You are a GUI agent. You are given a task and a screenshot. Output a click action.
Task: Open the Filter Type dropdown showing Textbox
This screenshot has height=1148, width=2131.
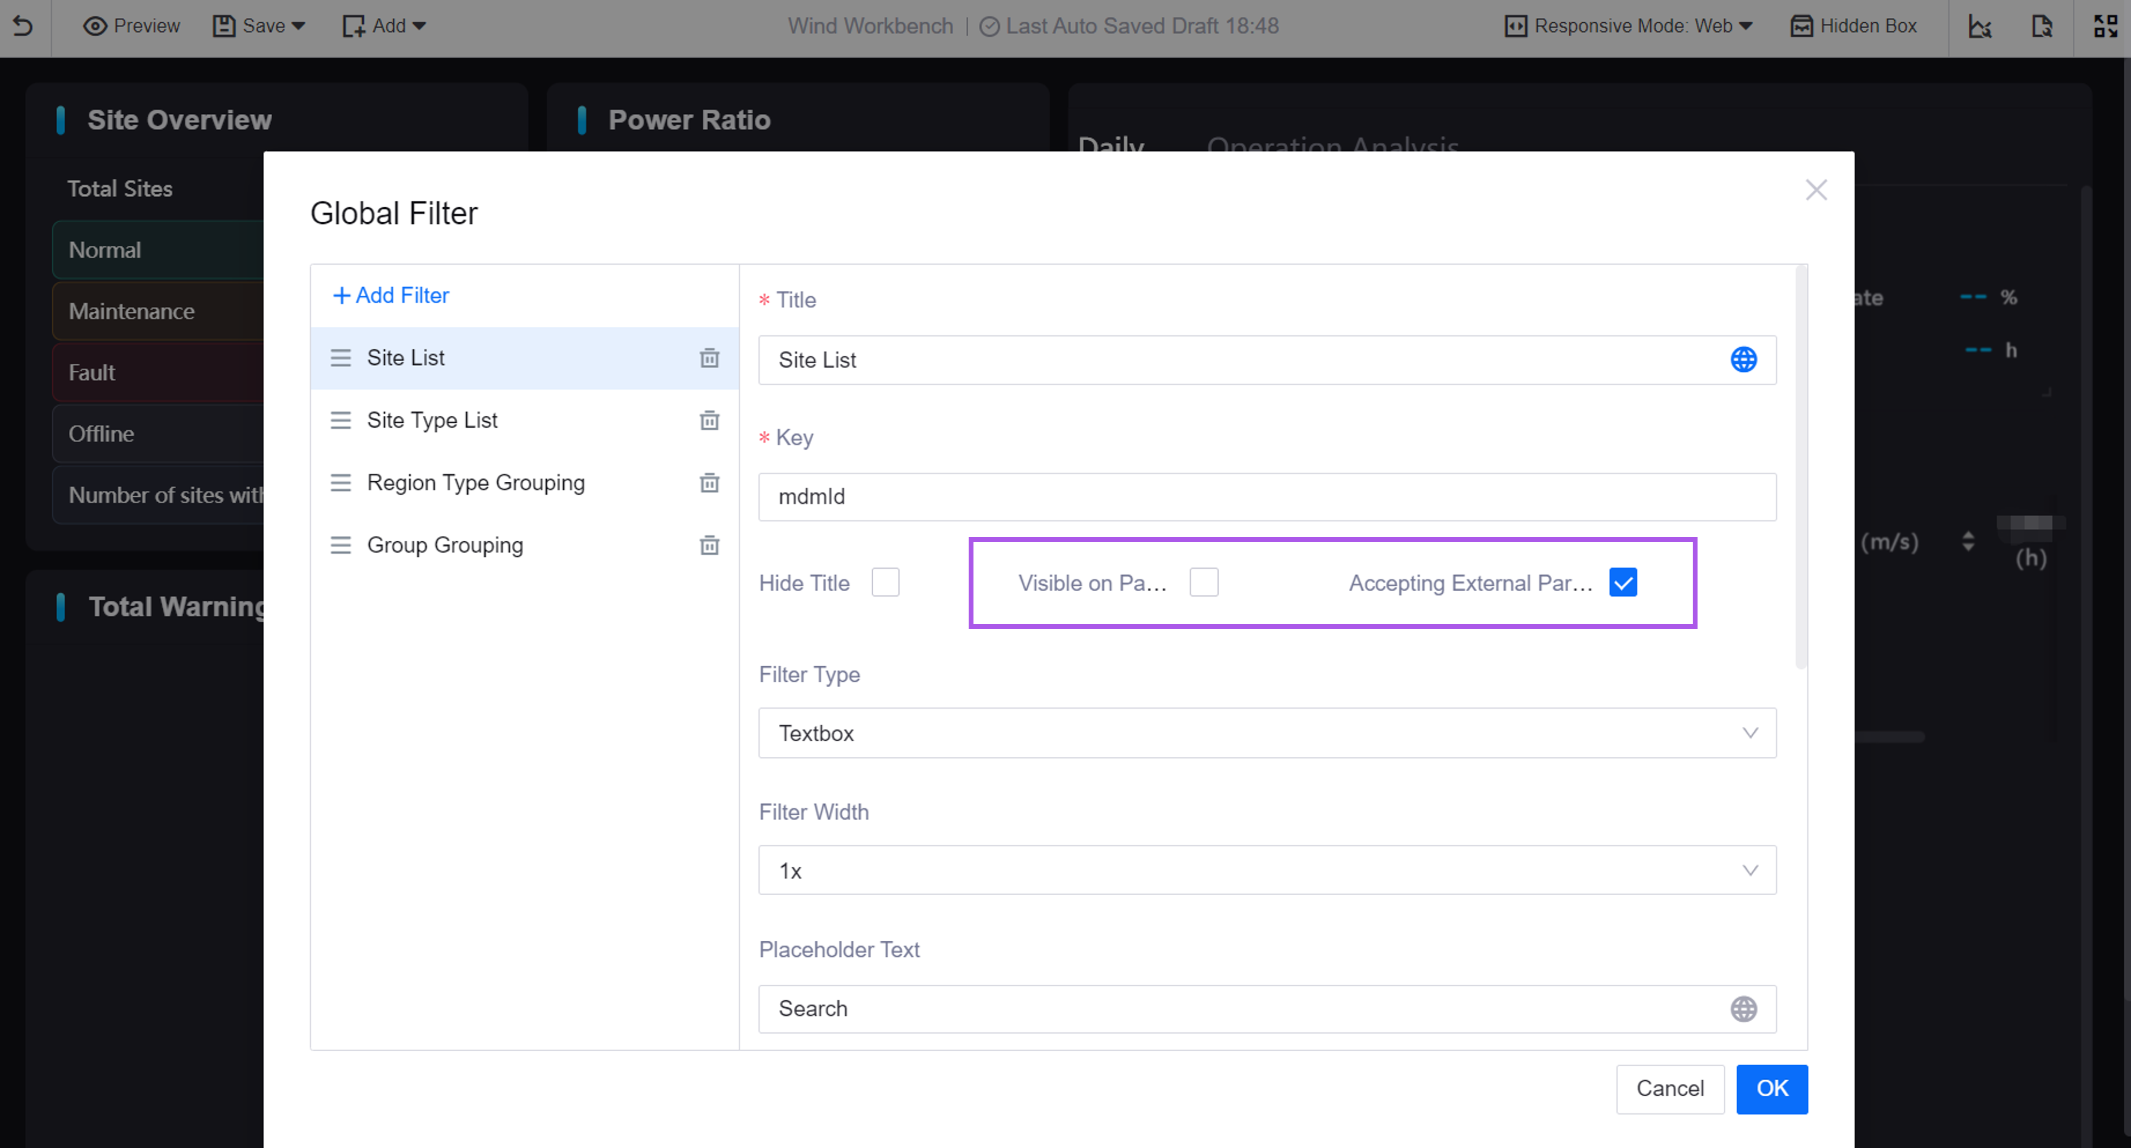pos(1266,733)
